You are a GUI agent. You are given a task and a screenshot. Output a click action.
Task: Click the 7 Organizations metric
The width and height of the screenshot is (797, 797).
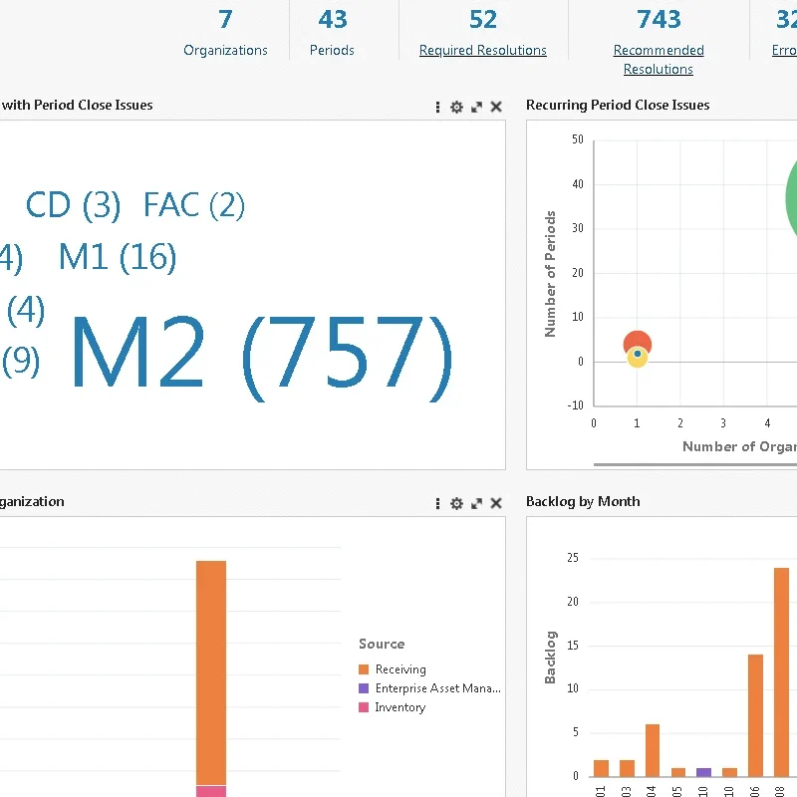pyautogui.click(x=225, y=19)
